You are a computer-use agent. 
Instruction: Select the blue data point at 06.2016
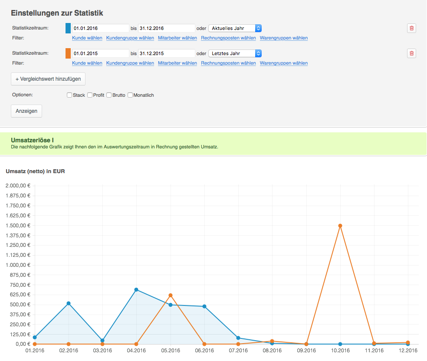pyautogui.click(x=204, y=307)
